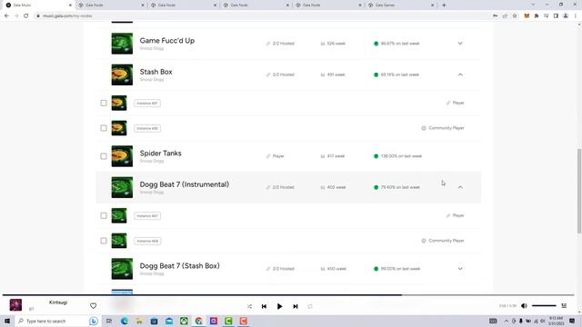Check Dogg Beat 7 Instrumental Community Player instance
The height and width of the screenshot is (327, 582).
click(104, 241)
